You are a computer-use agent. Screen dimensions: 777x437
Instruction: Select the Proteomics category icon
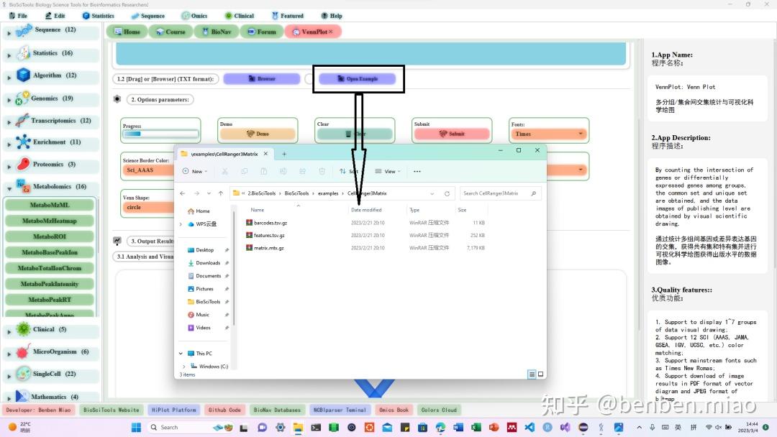[x=22, y=164]
